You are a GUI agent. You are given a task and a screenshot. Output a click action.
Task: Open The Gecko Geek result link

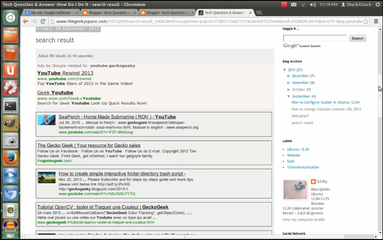(89, 145)
